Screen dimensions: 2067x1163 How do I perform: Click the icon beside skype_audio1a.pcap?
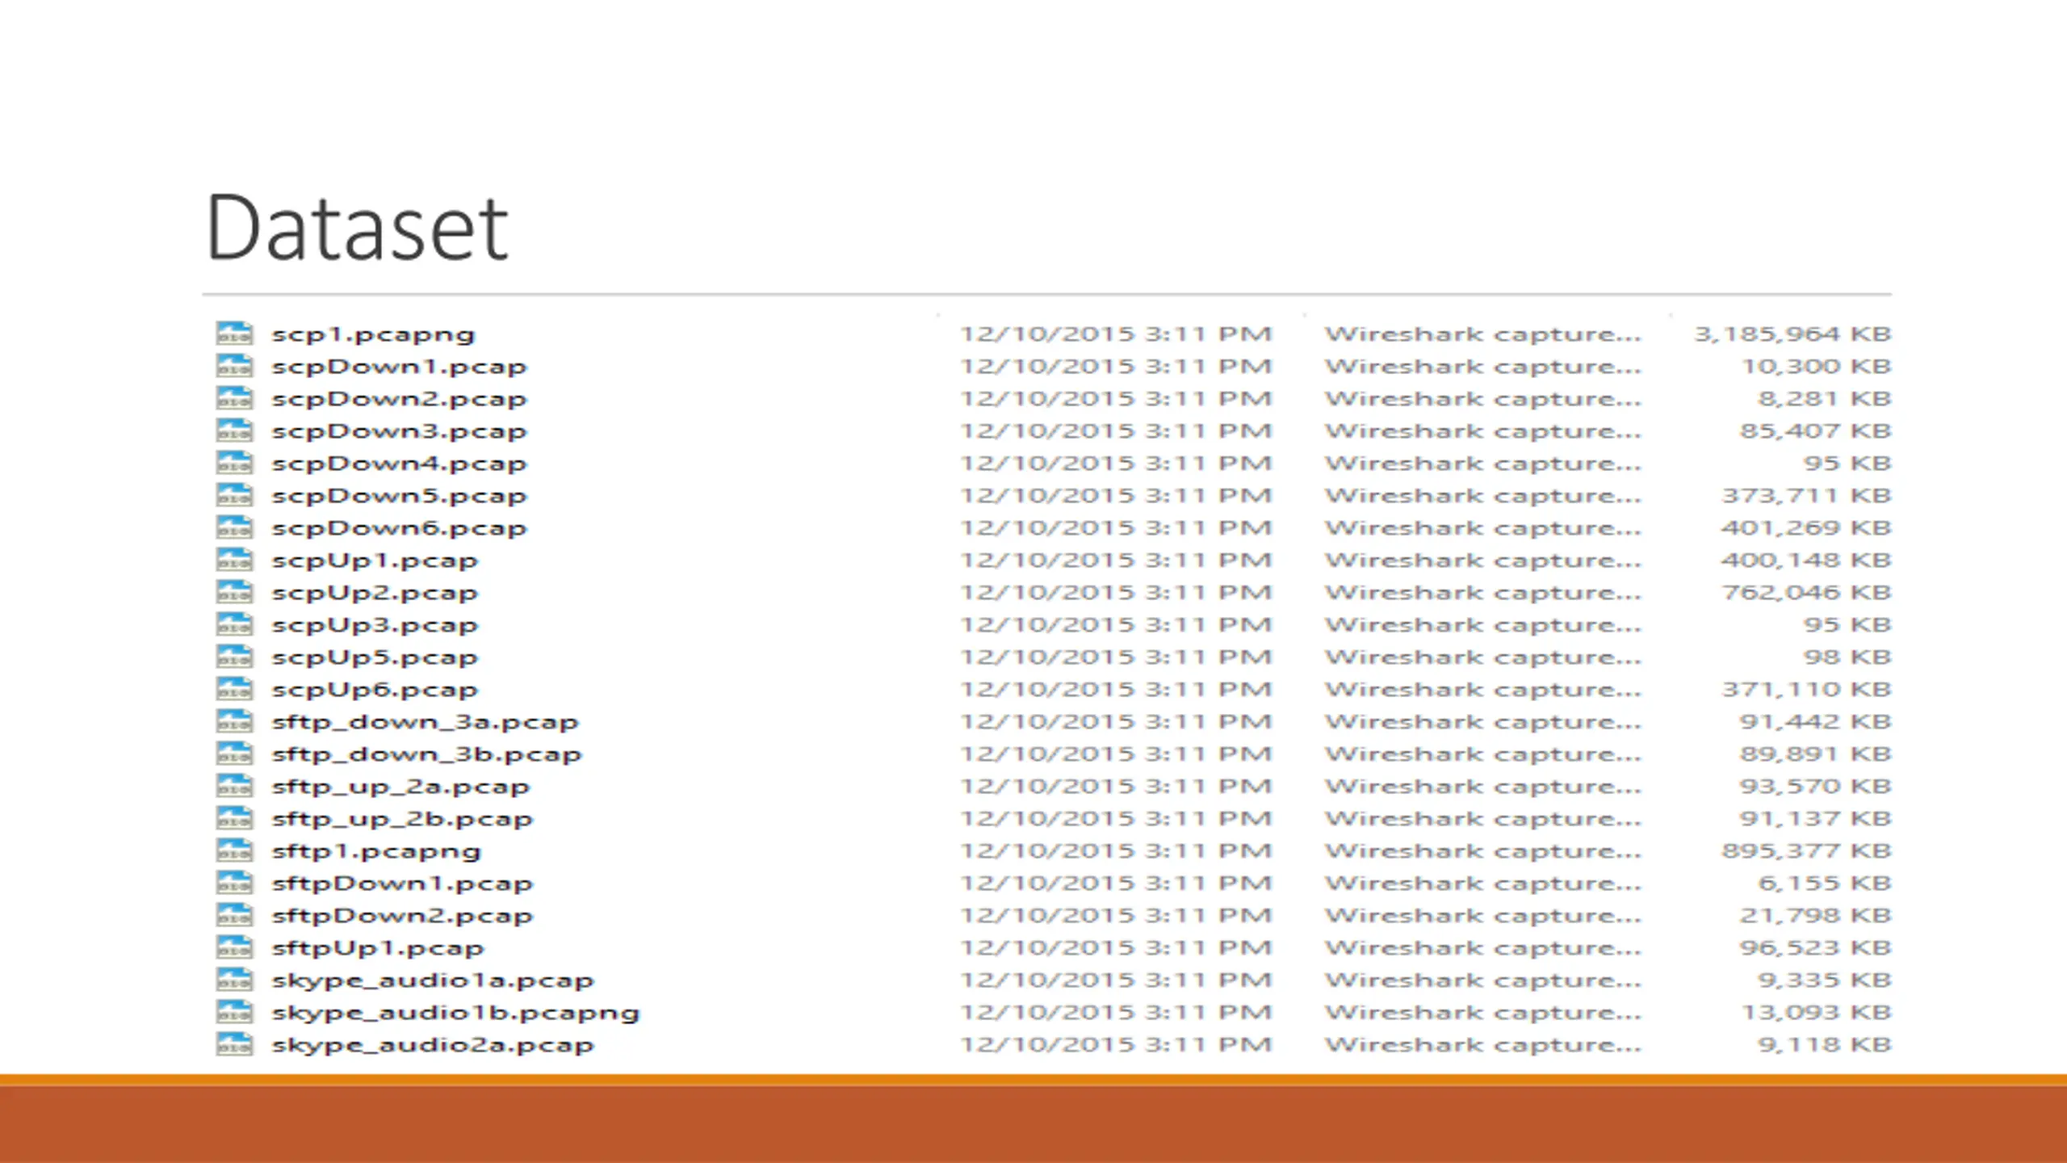234,980
